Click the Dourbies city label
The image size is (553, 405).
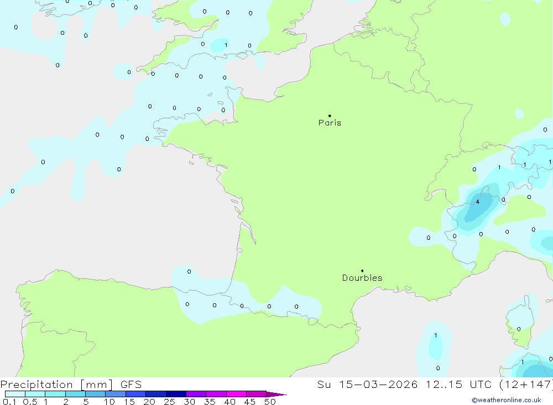point(362,278)
